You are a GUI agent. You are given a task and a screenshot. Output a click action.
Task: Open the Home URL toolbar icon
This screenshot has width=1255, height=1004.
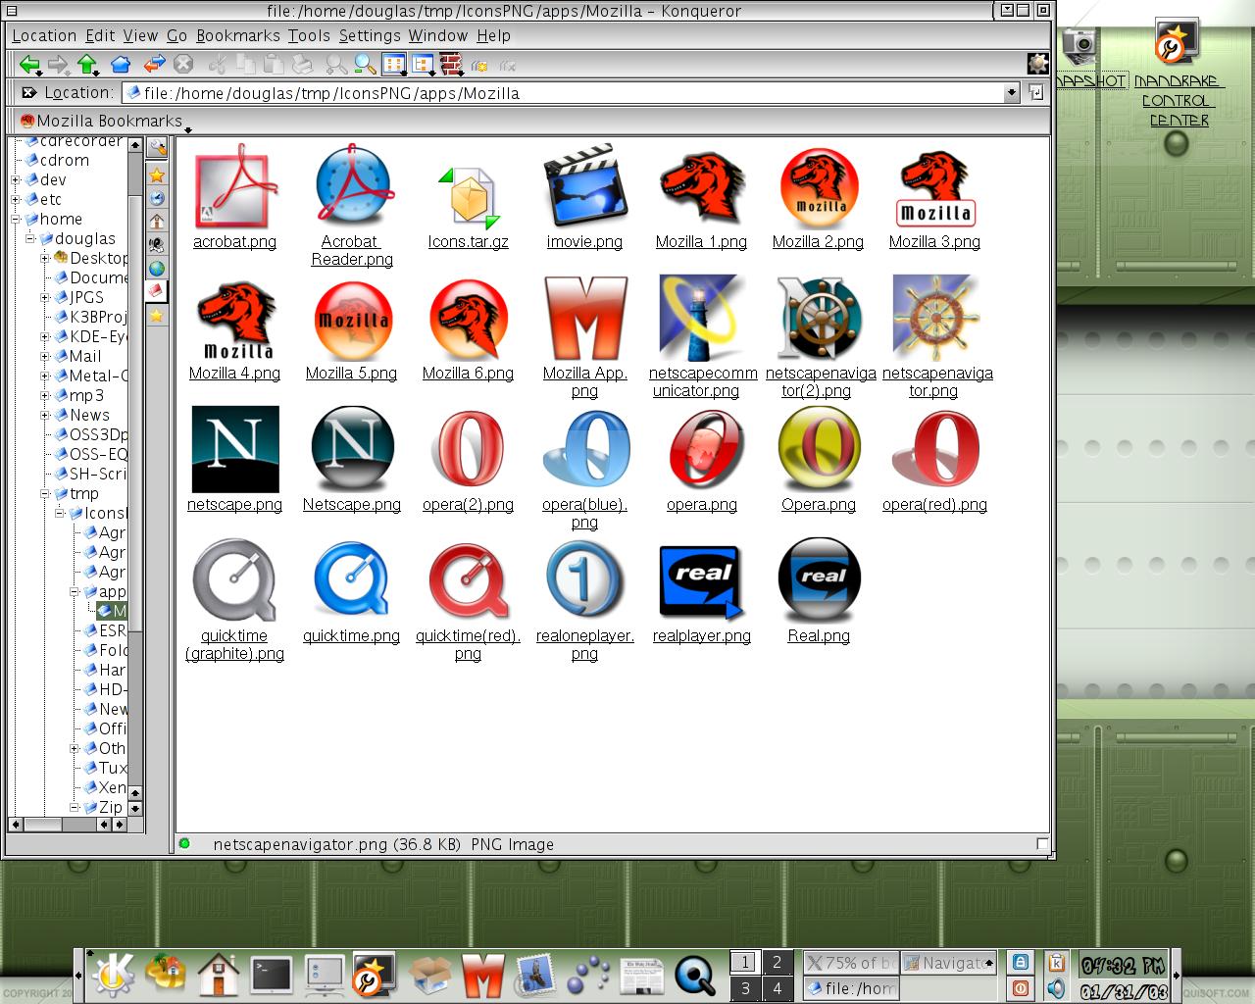point(121,65)
